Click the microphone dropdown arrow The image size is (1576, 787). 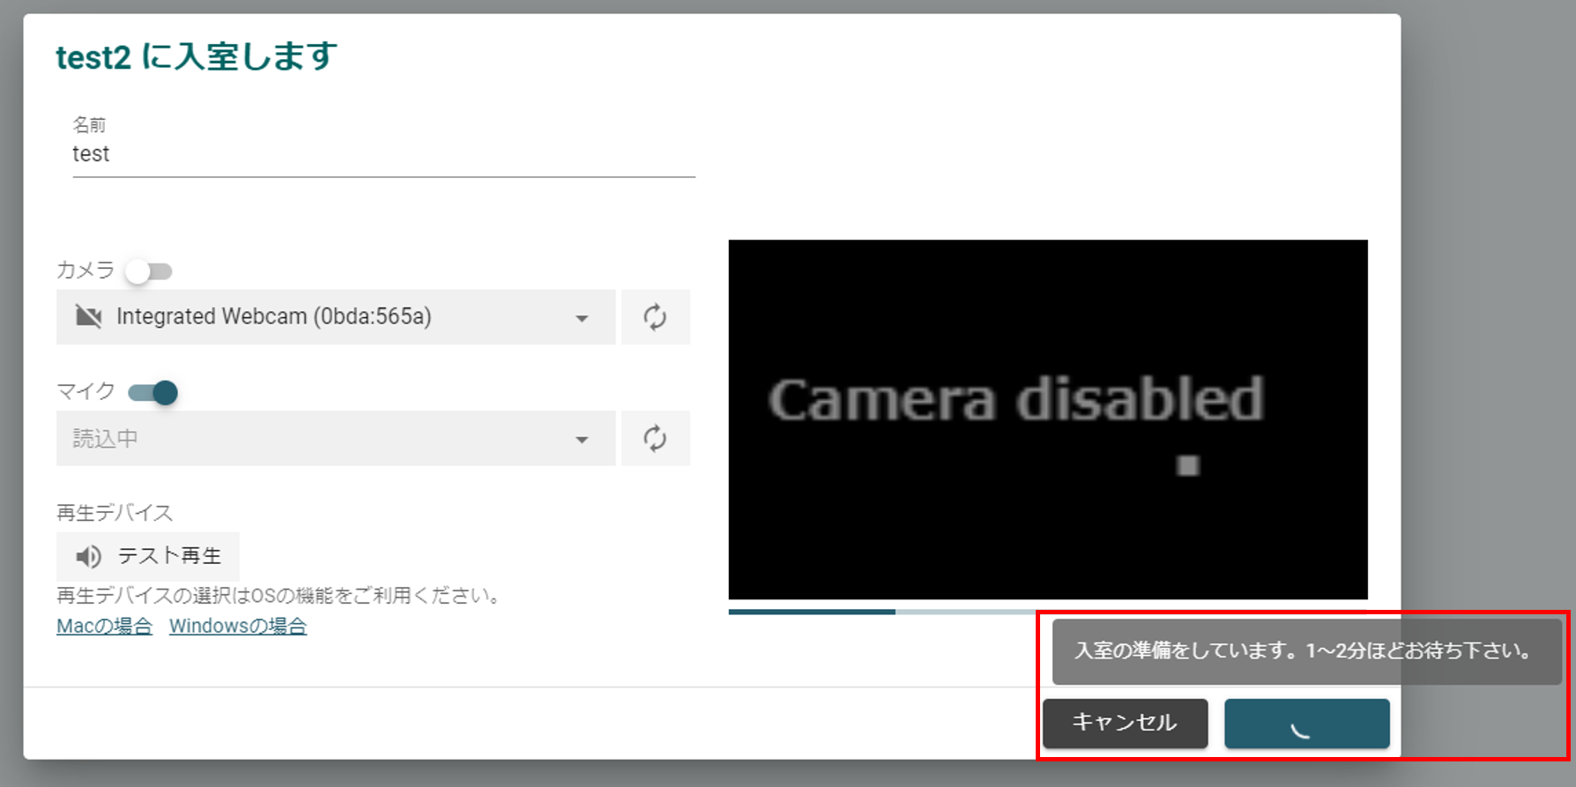(582, 440)
